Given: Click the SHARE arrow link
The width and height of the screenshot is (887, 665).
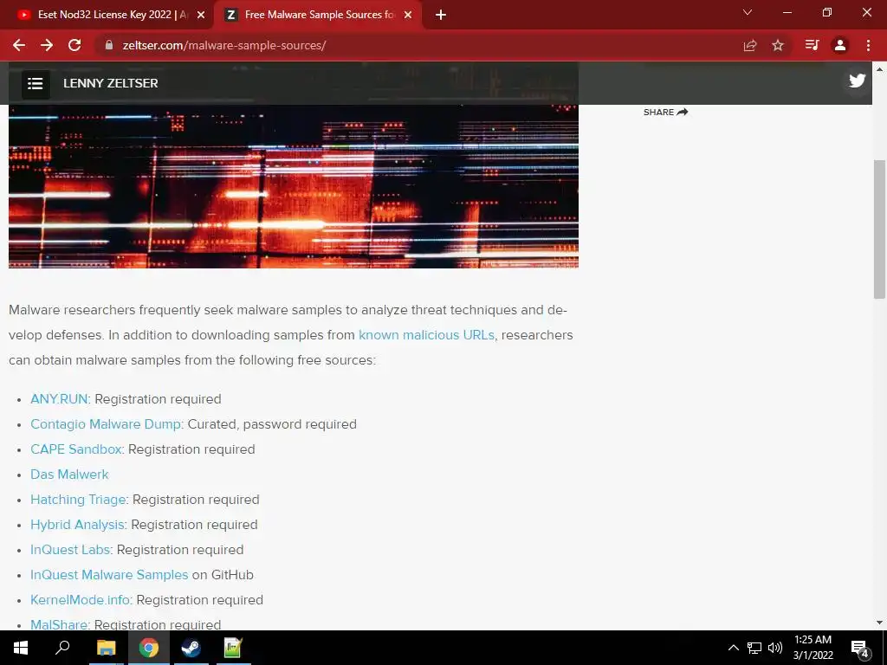Looking at the screenshot, I should 666,112.
